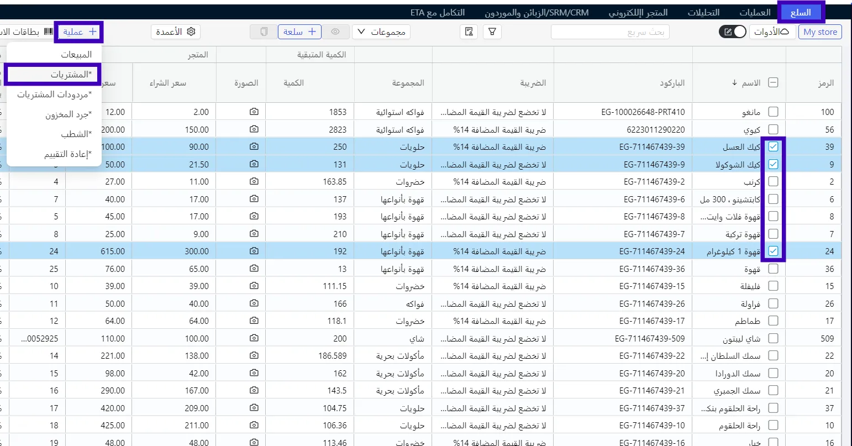
Task: Uncheck the كيك الشوكولا checkbox
Action: coord(774,164)
